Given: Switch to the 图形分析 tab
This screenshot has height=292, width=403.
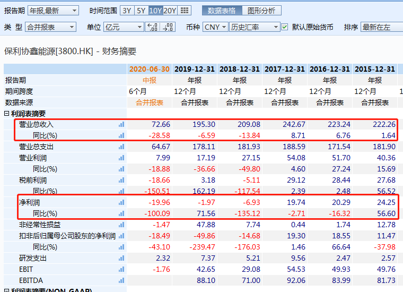Looking at the screenshot, I should tap(261, 11).
